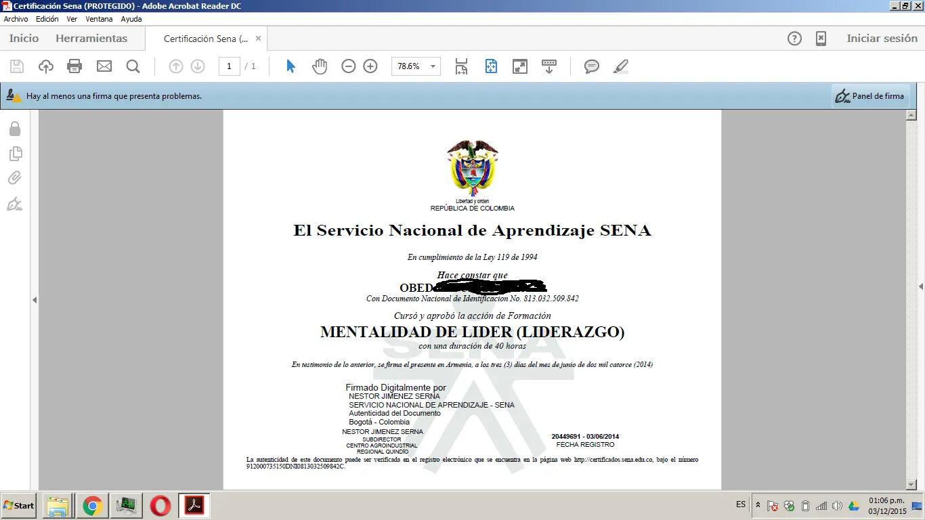This screenshot has height=520, width=925.
Task: Print the document with printer icon
Action: 74,66
